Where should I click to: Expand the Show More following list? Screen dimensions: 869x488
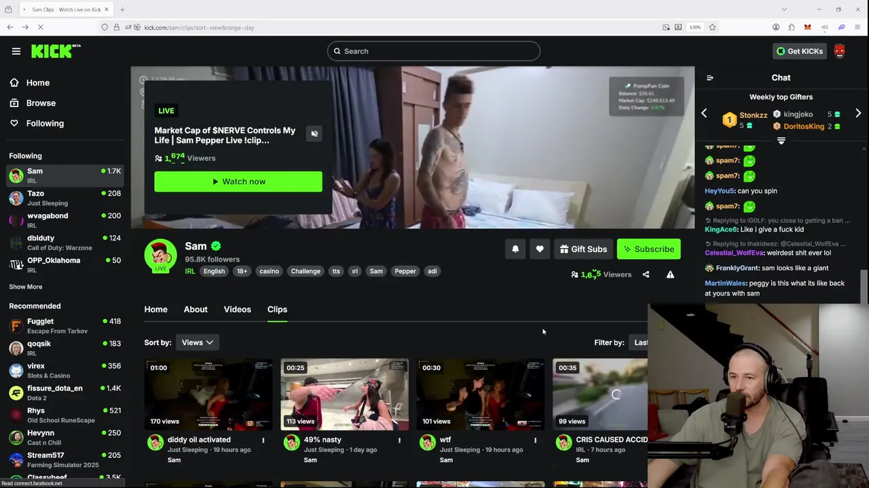pyautogui.click(x=25, y=287)
